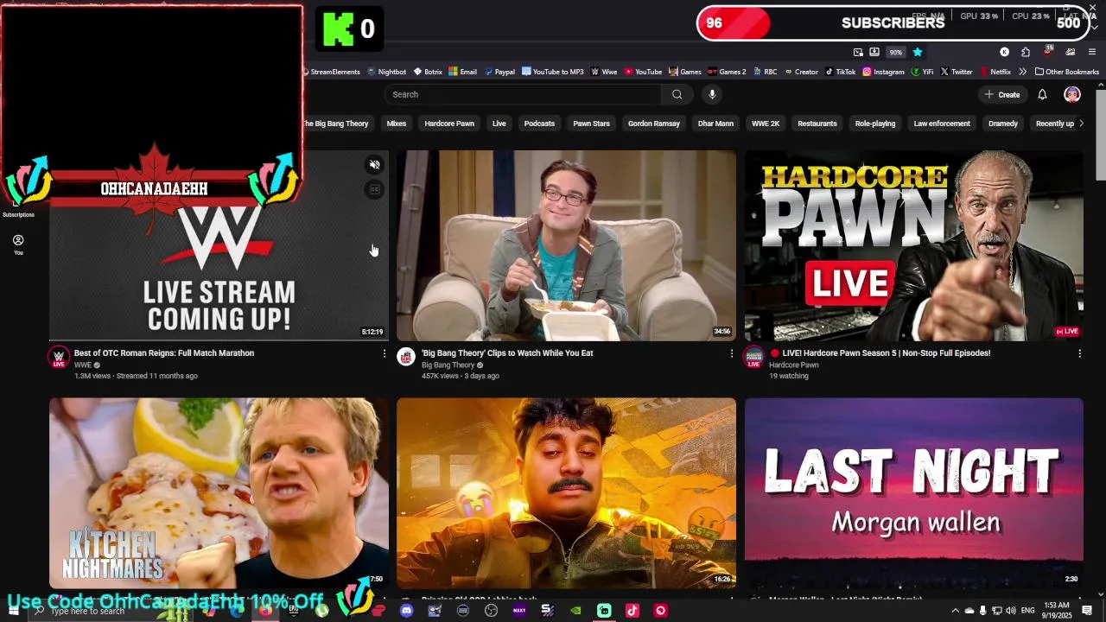The width and height of the screenshot is (1106, 622).
Task: Open the 90% zoom level indicator
Action: tap(896, 52)
